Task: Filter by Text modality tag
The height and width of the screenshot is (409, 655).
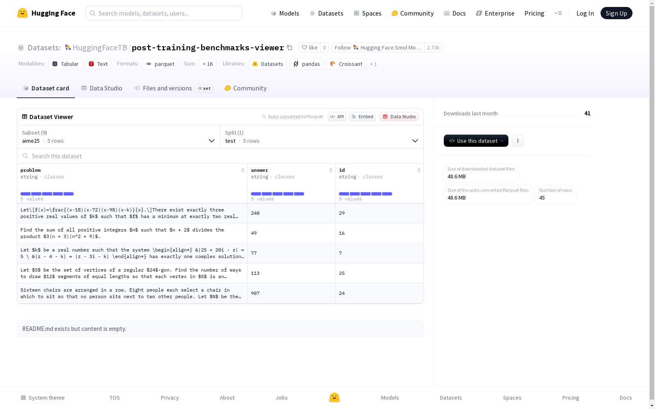Action: (x=98, y=64)
